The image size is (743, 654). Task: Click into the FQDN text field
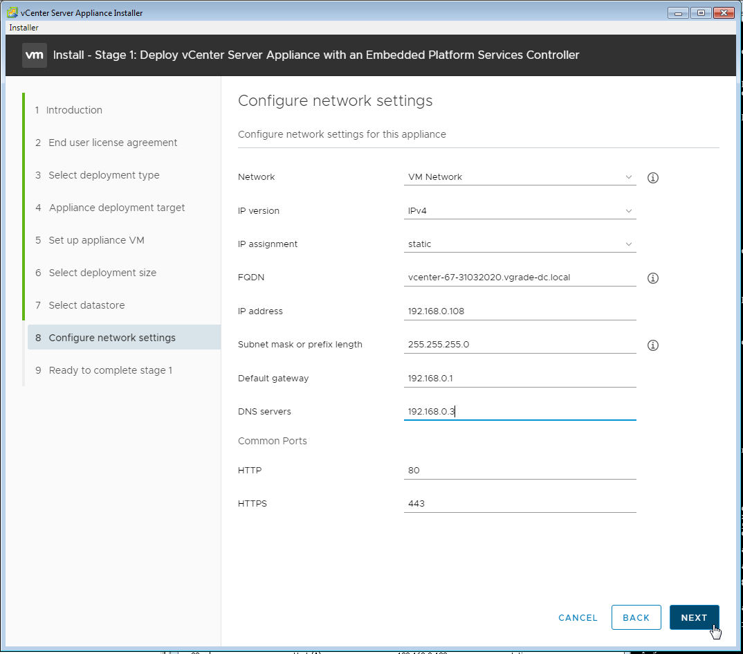click(519, 278)
